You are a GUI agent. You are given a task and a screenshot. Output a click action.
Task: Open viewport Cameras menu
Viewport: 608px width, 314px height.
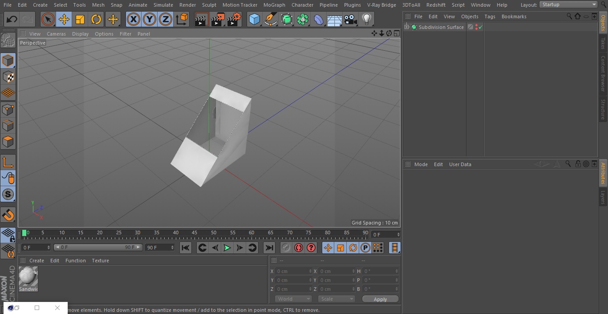click(56, 34)
